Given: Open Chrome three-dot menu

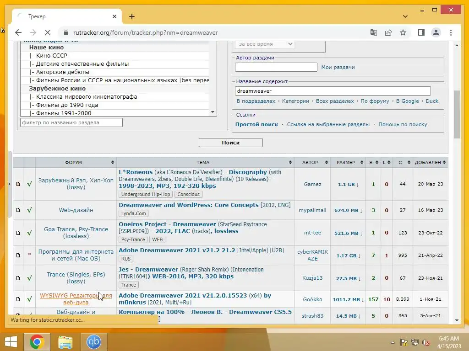Looking at the screenshot, I should coord(451,32).
